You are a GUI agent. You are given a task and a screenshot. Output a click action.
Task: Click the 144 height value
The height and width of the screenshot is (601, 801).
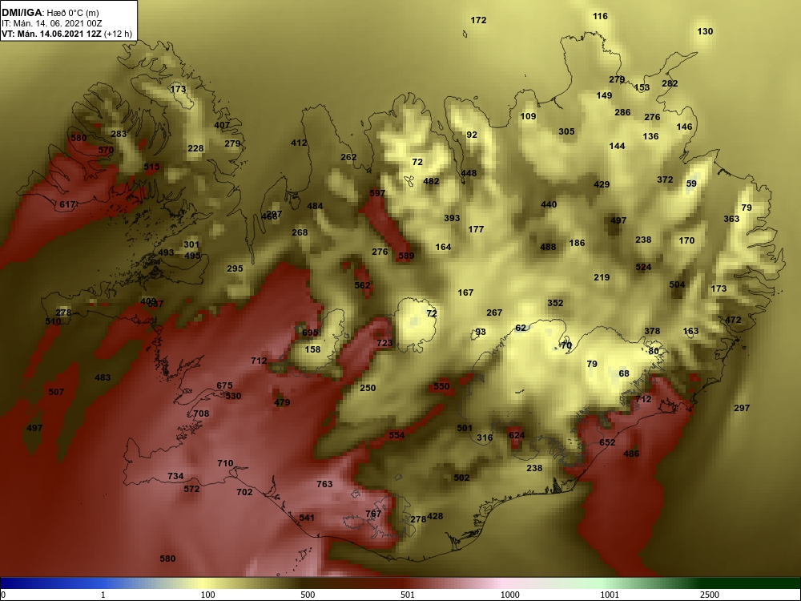[617, 146]
